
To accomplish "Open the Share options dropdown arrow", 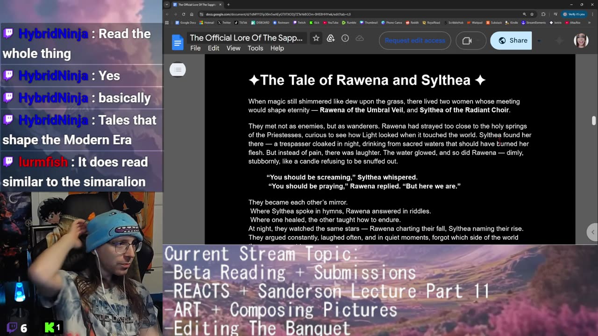I will (539, 41).
